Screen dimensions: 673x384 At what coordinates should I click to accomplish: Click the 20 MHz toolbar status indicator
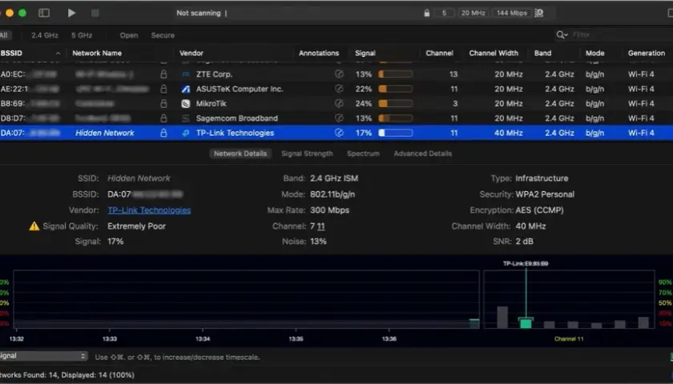tap(473, 13)
